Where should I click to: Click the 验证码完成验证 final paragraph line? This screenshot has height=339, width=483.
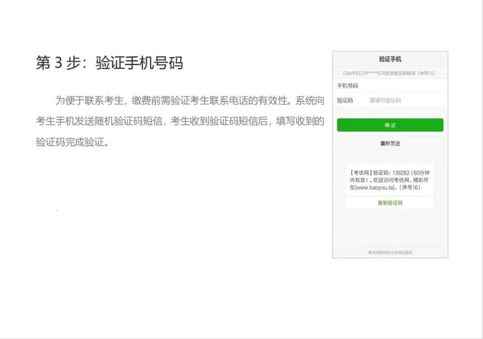(72, 142)
